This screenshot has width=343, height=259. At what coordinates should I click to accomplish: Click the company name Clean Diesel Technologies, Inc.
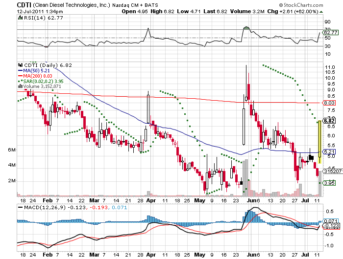pos(72,5)
